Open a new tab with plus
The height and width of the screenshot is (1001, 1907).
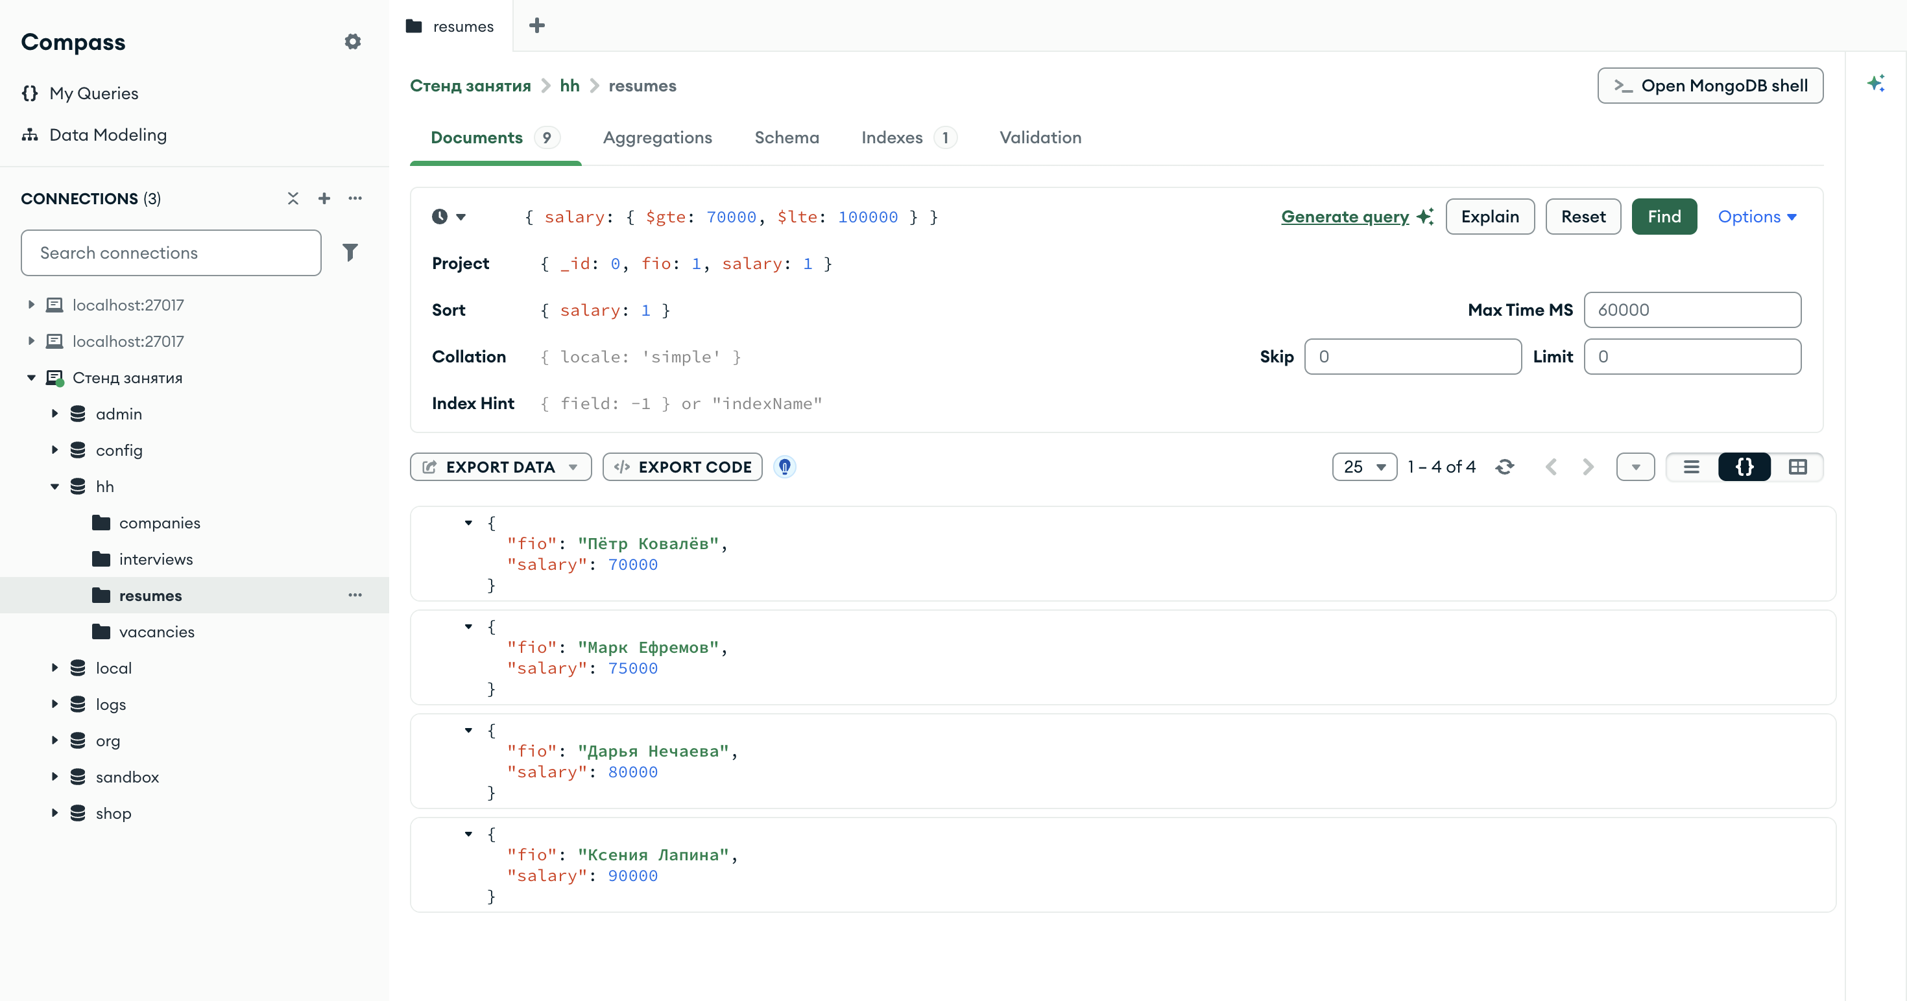538,26
